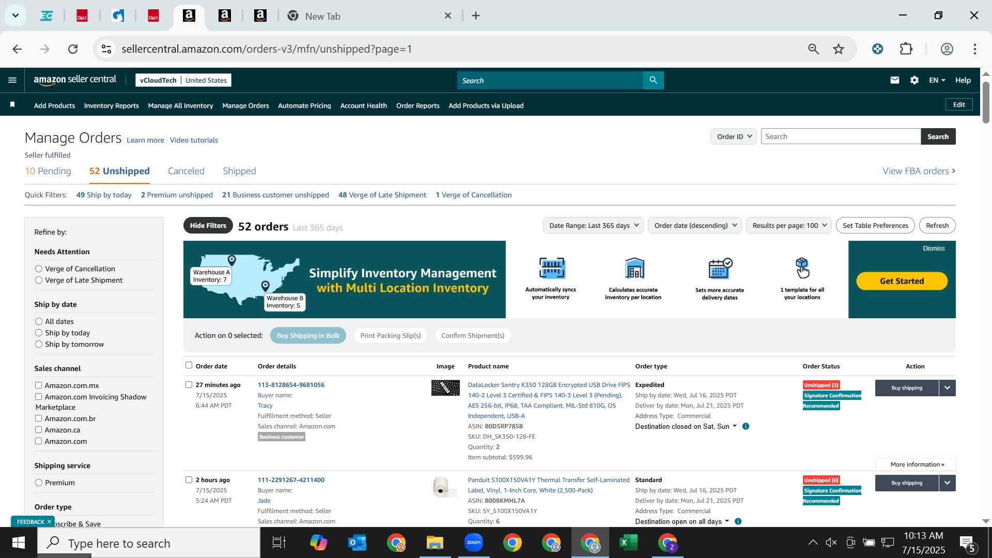Click the browser back arrow
The width and height of the screenshot is (992, 558).
tap(17, 49)
